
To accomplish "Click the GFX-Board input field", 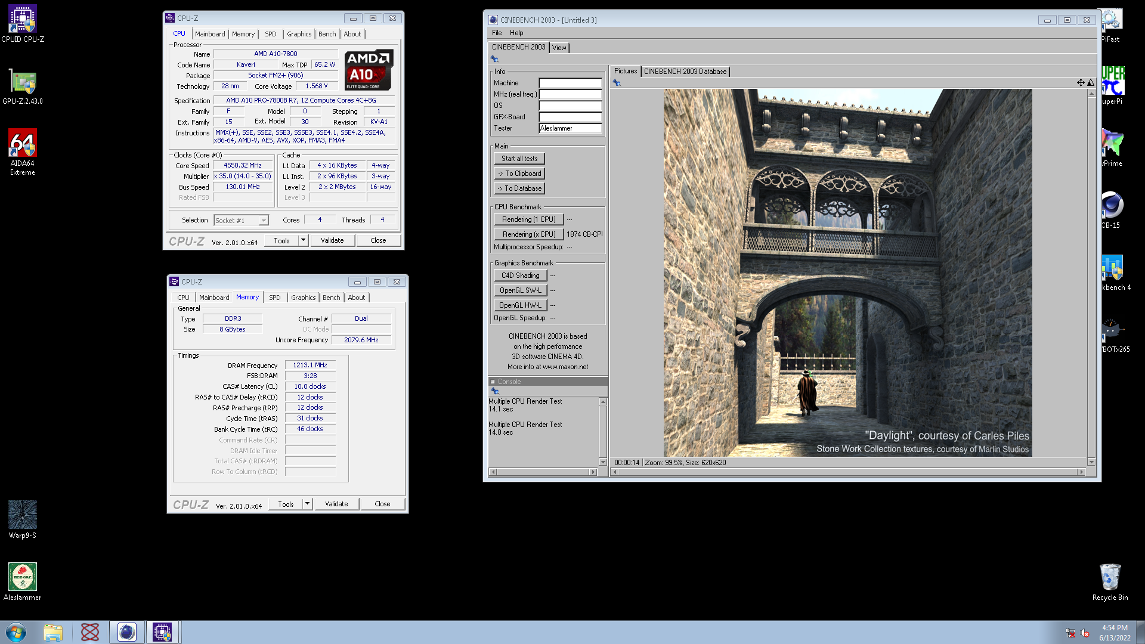I will tap(570, 117).
